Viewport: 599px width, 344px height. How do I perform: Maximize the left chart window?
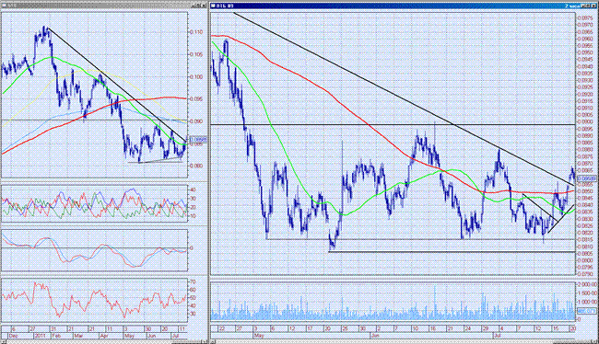click(x=199, y=6)
